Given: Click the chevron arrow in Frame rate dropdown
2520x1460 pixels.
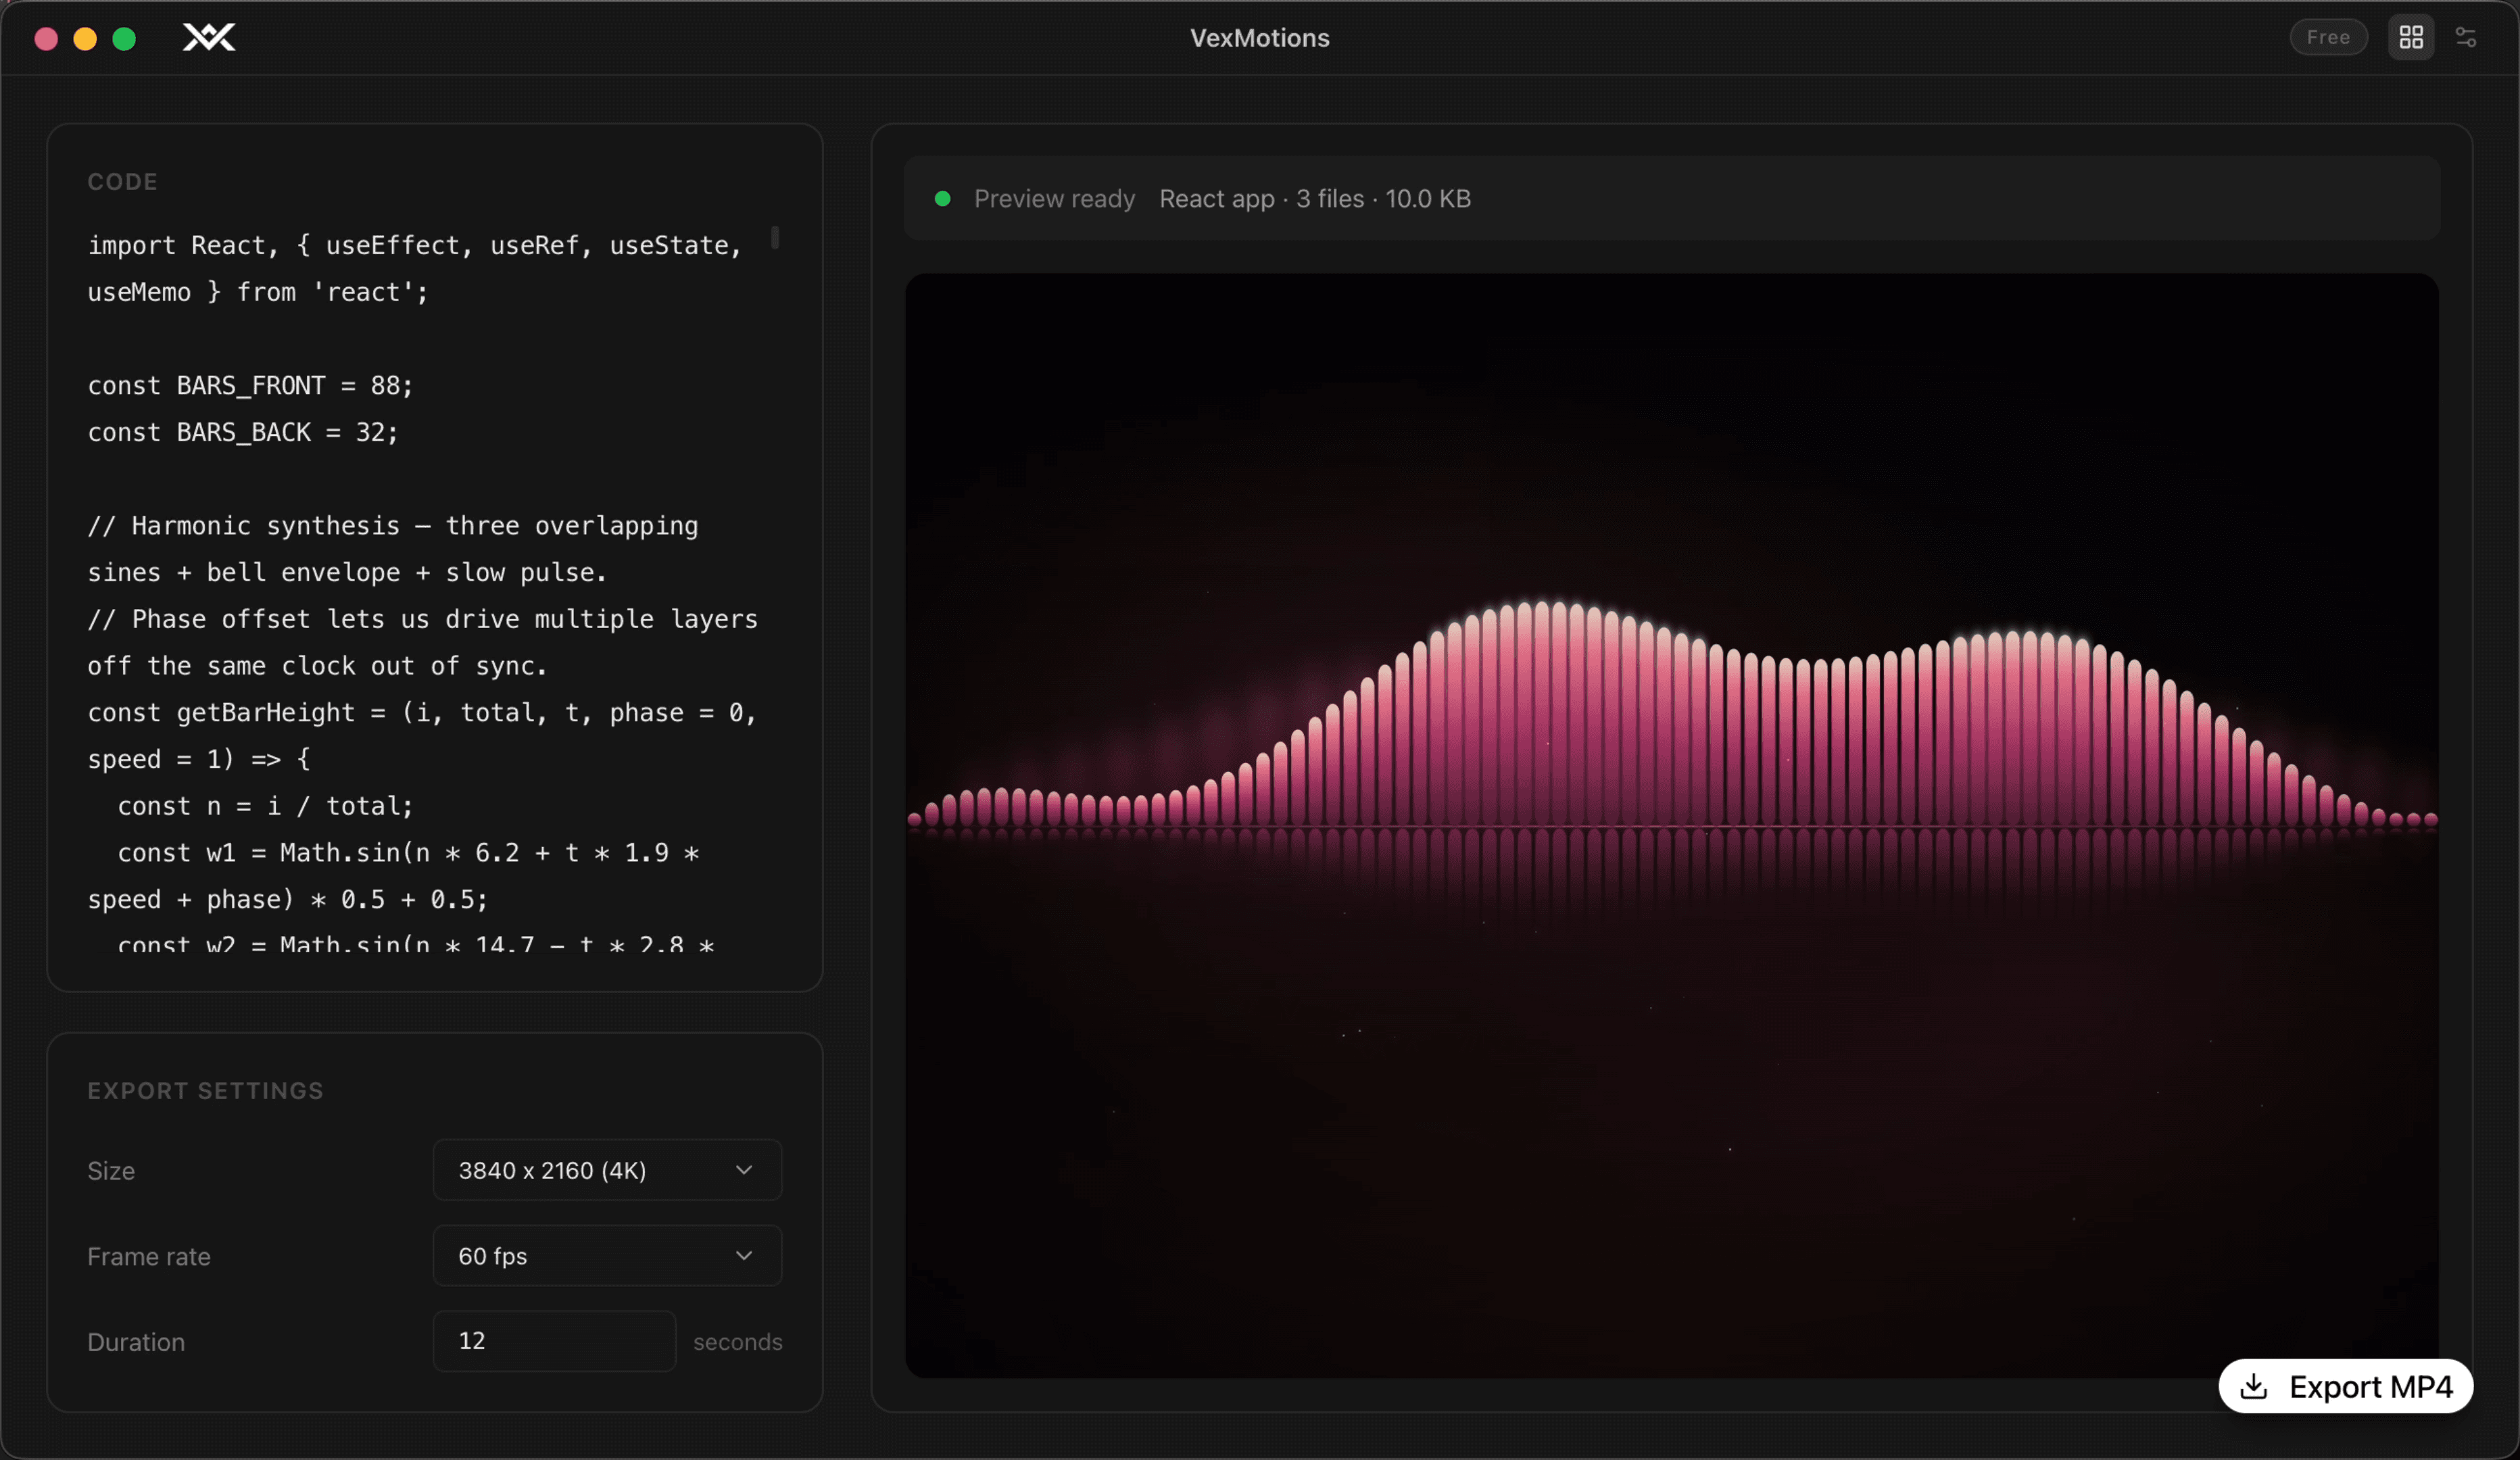Looking at the screenshot, I should [744, 1256].
